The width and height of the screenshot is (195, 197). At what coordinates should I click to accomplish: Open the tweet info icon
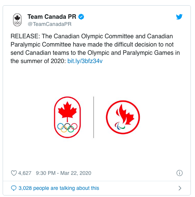coord(179,173)
